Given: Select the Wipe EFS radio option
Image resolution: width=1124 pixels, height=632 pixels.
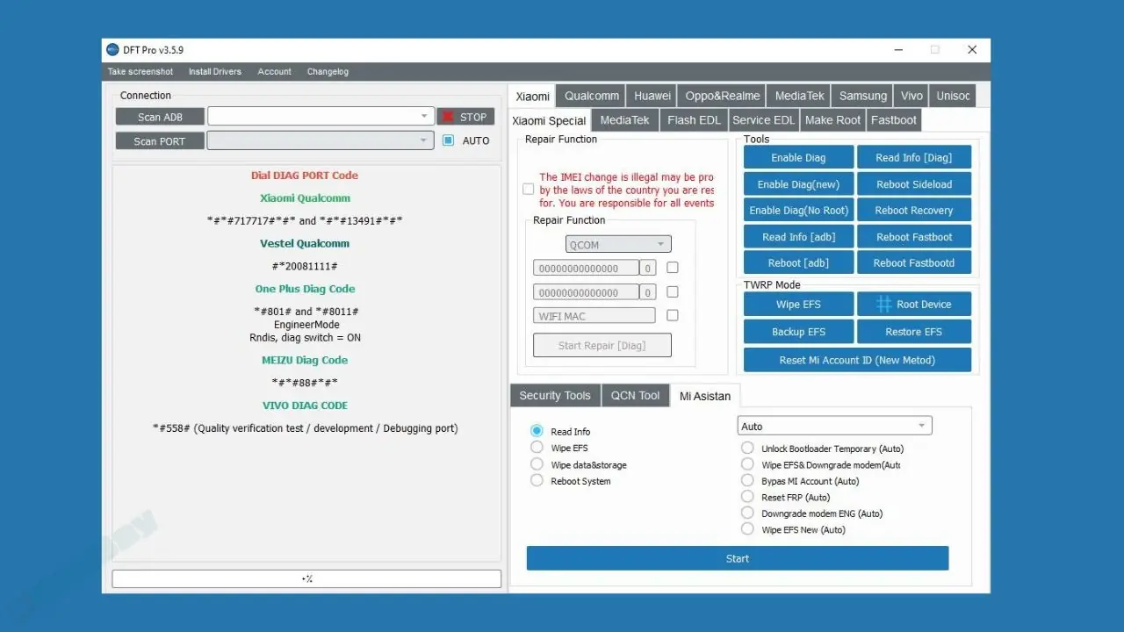Looking at the screenshot, I should pyautogui.click(x=537, y=448).
